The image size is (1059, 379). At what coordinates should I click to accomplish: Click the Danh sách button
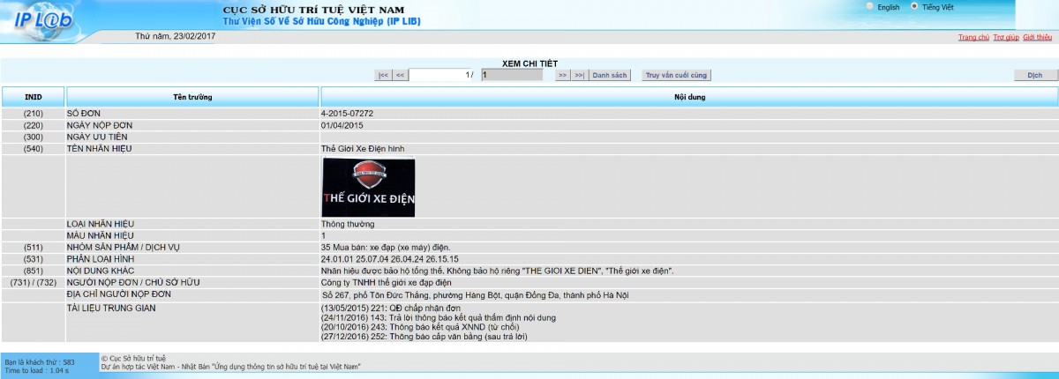coord(610,75)
